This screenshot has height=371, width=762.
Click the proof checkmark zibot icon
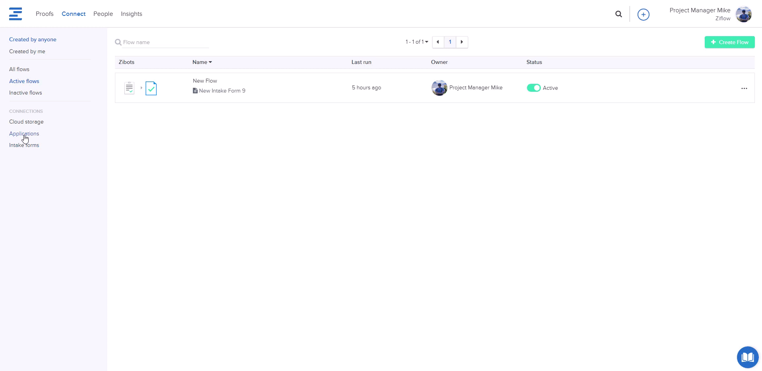pos(151,88)
